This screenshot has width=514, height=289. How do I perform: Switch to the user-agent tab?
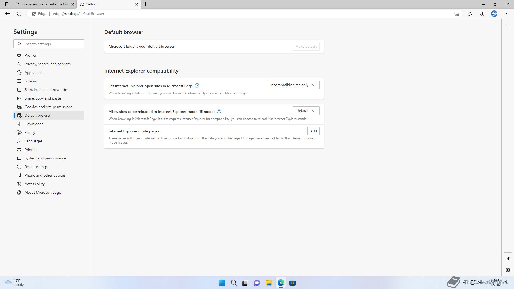tap(45, 4)
